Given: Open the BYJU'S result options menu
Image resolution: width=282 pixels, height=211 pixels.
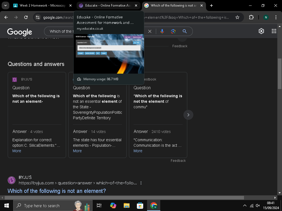Looking at the screenshot, I should 141,183.
